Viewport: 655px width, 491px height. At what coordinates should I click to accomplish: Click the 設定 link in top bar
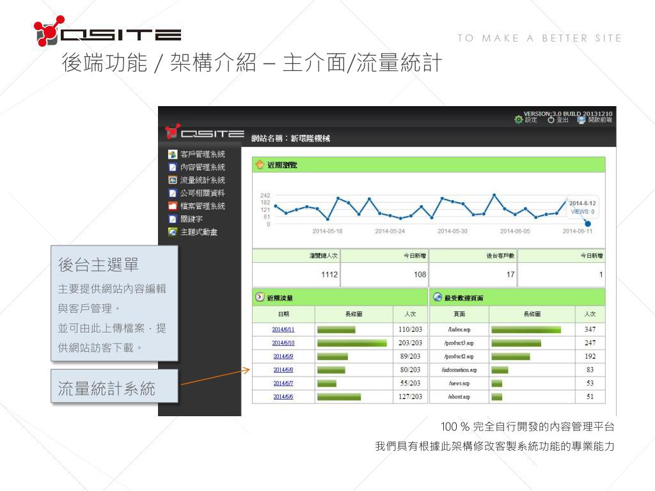(531, 120)
